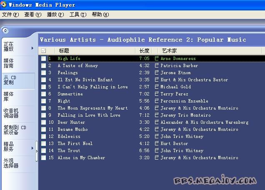This screenshot has height=190, width=265.
Task: Open the 播放(P) menu
Action: pyautogui.click(x=55, y=15)
